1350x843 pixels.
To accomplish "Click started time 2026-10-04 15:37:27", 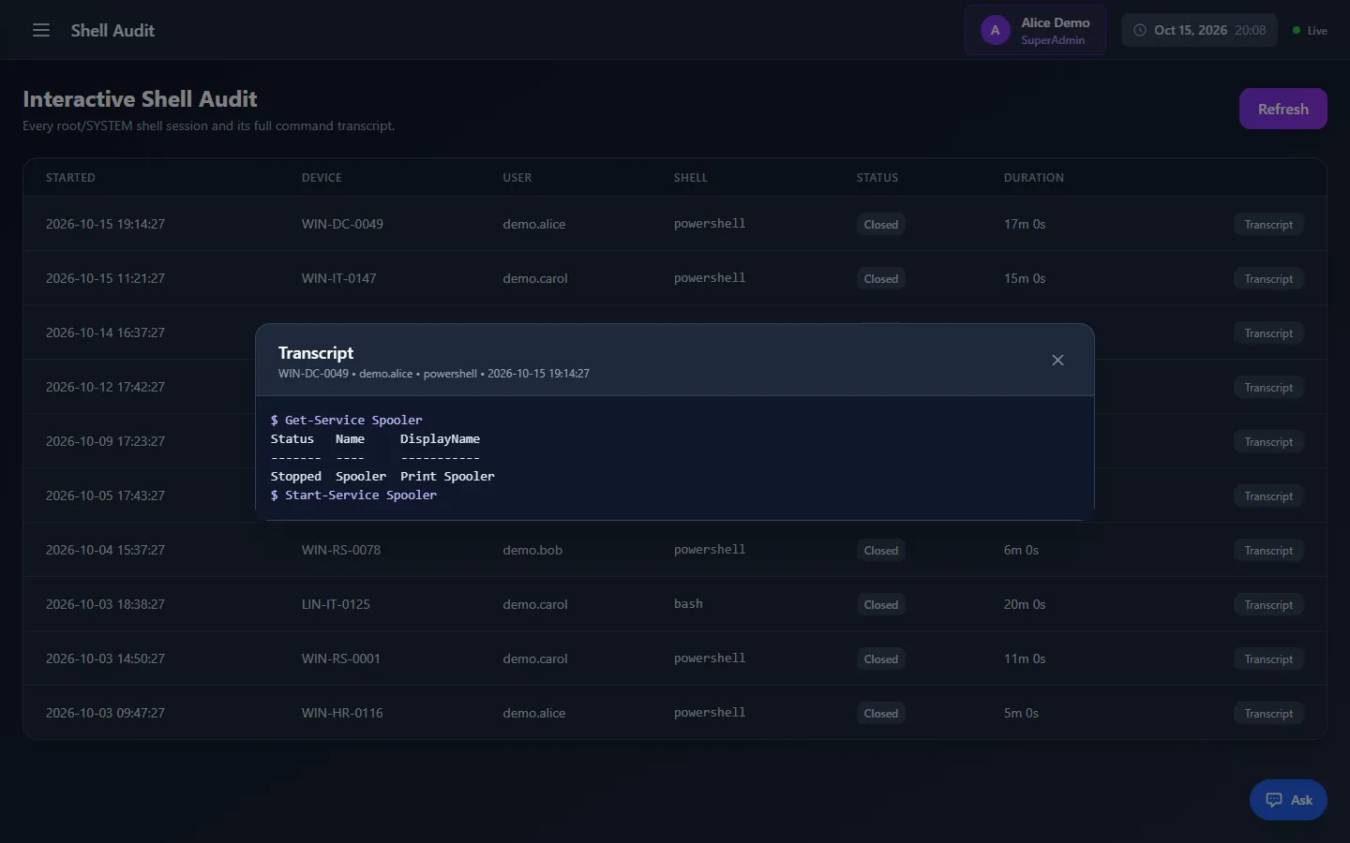I will tap(105, 550).
